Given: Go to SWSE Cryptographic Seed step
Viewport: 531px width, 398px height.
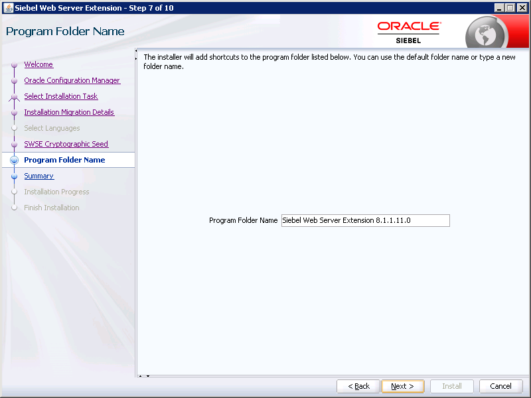Looking at the screenshot, I should tap(66, 144).
